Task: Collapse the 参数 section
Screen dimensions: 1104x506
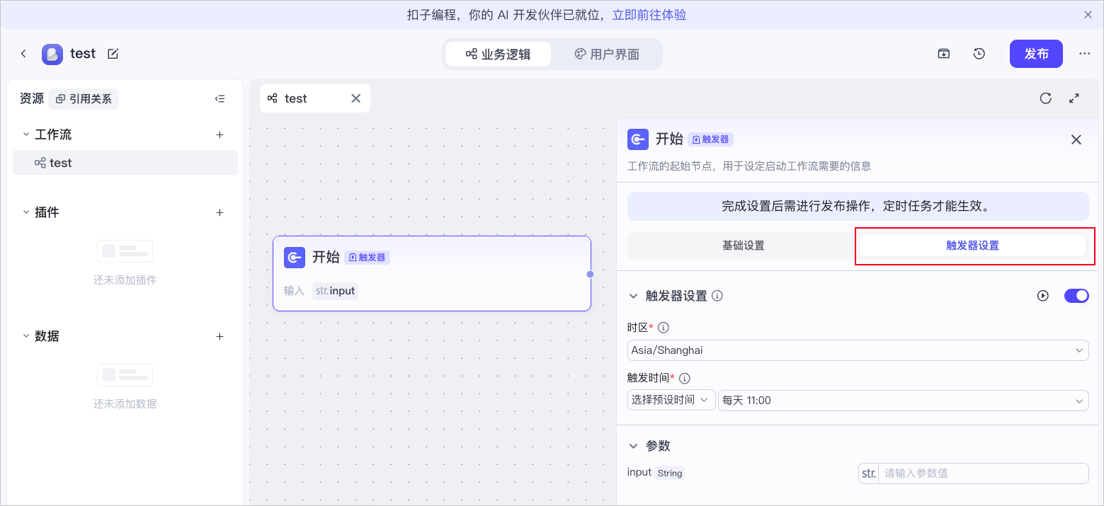Action: click(633, 446)
